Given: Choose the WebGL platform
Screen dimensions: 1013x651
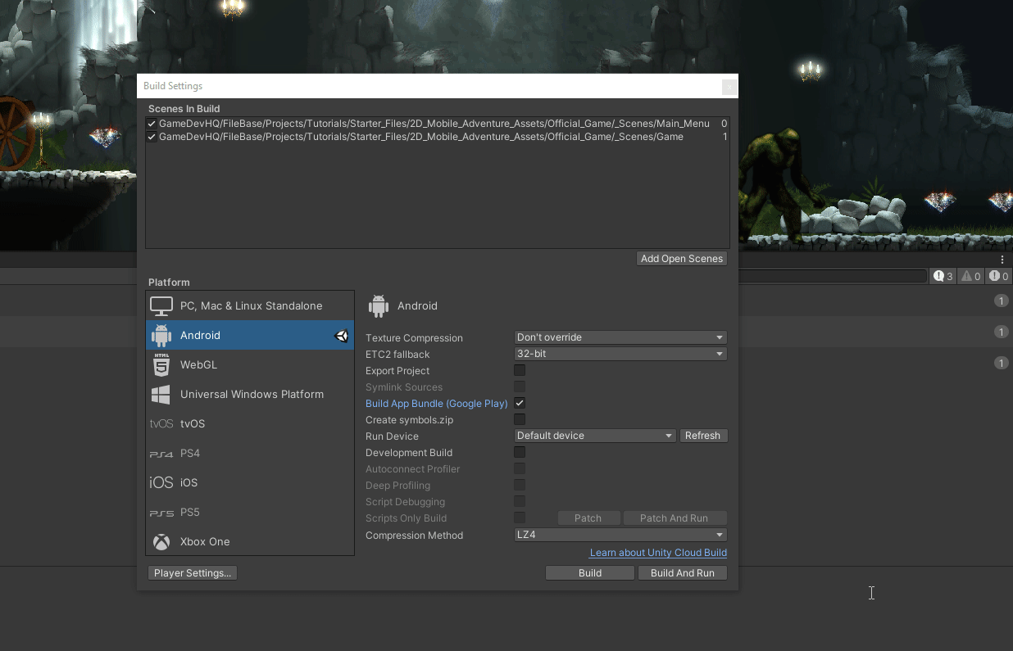Looking at the screenshot, I should click(x=250, y=364).
